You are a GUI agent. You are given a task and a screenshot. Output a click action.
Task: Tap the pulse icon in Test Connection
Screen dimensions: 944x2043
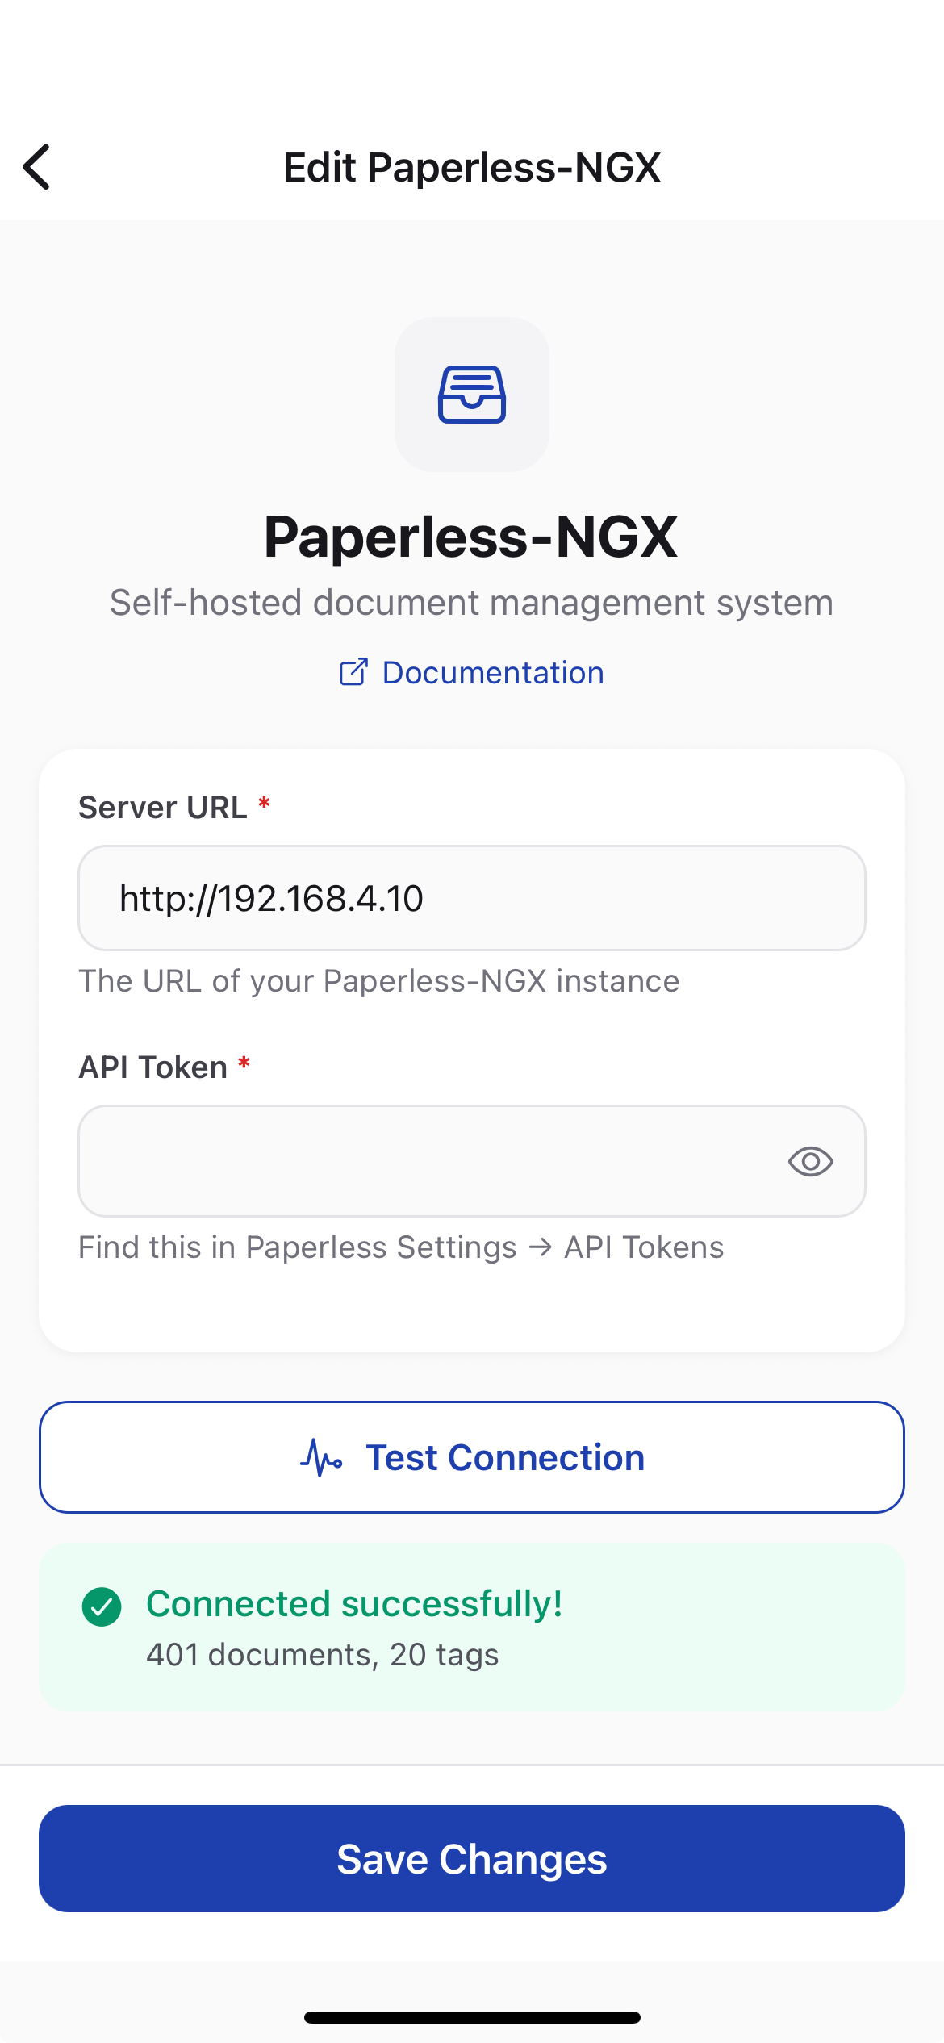[x=321, y=1457]
